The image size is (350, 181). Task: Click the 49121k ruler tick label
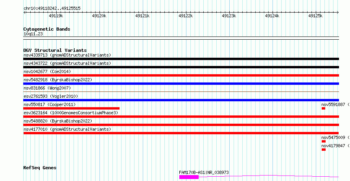143,16
